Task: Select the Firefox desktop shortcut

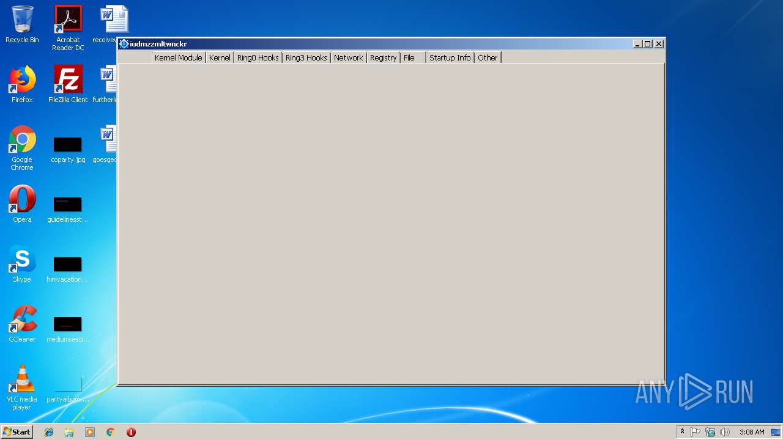Action: 22,84
